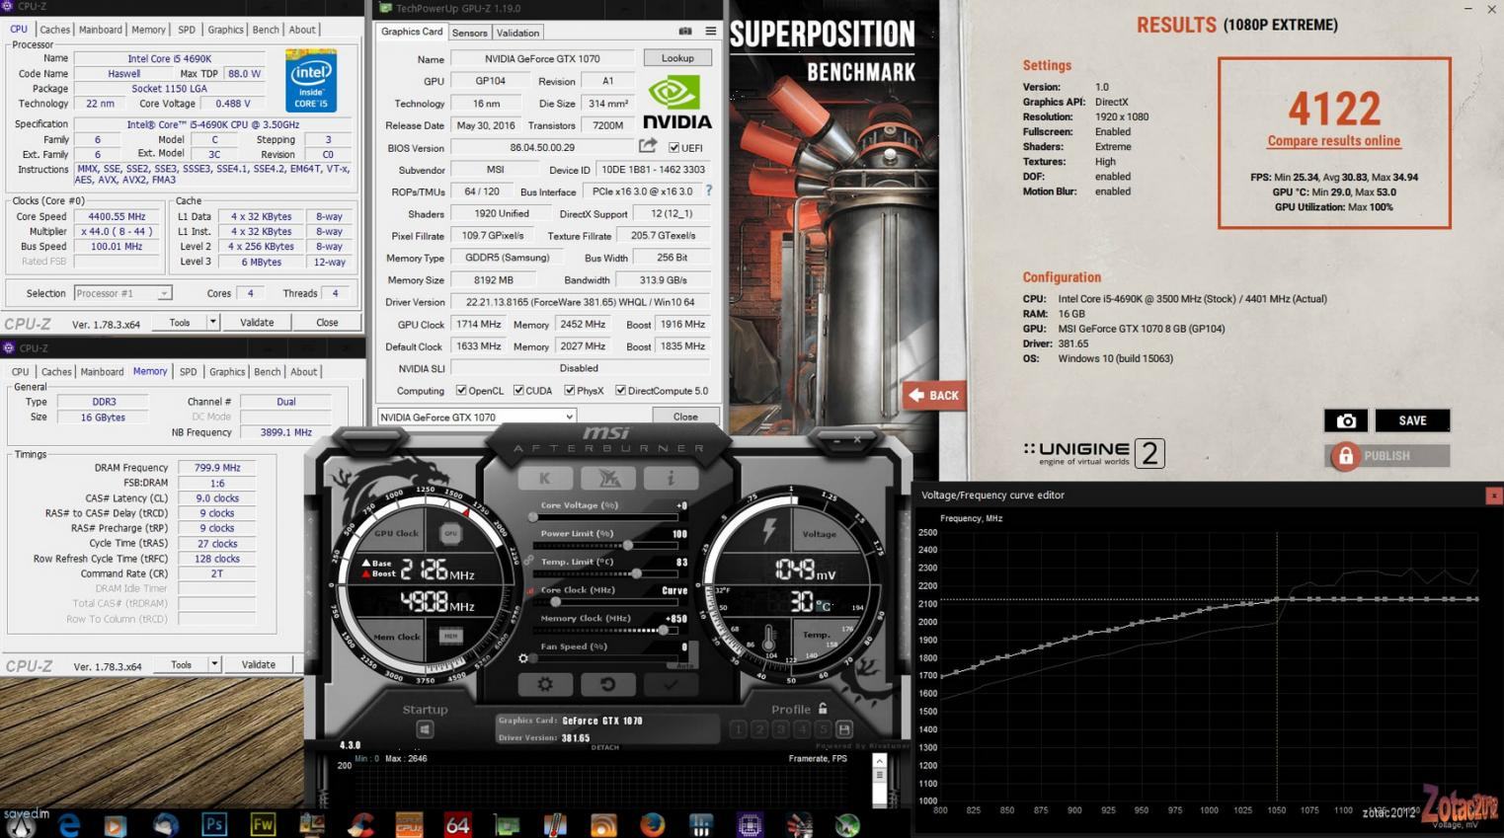Click the Core Voltage slider handle
This screenshot has width=1504, height=838.
click(533, 517)
